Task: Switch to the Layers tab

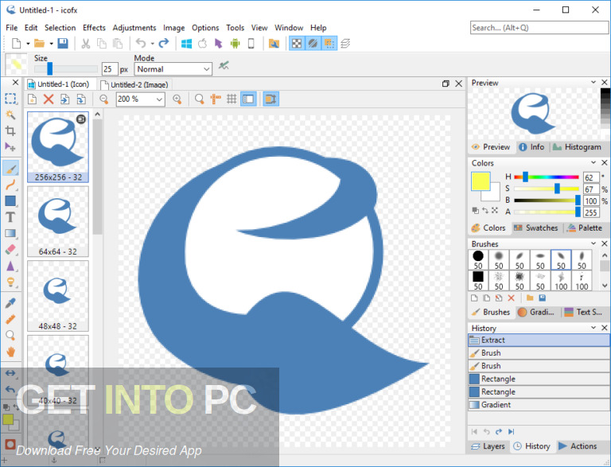Action: coord(488,446)
